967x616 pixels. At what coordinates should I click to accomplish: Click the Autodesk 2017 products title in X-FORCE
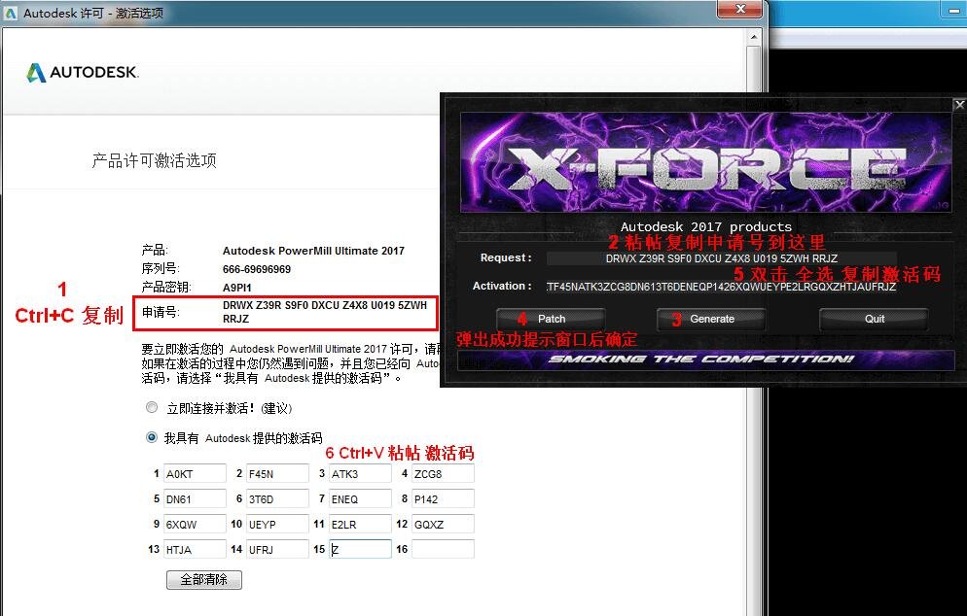point(706,226)
